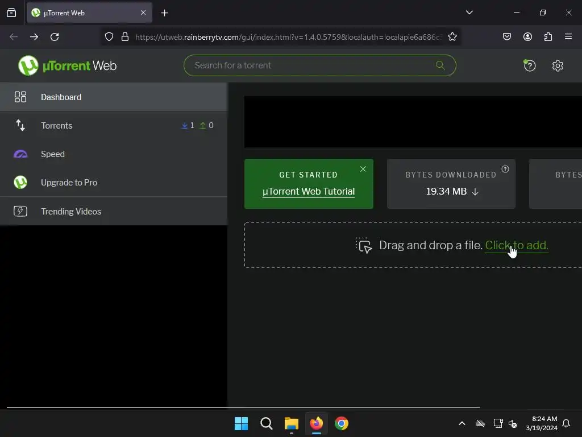Open the notifications bell
The height and width of the screenshot is (437, 582).
click(566, 423)
